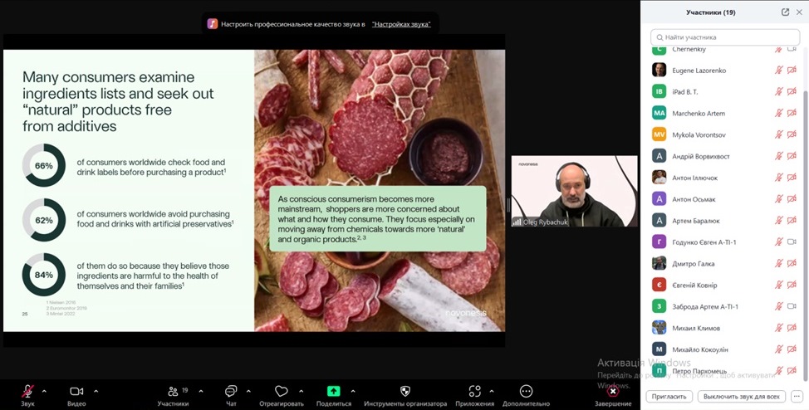Open the Дополнительно three-dots menu
Viewport: 809px width, 410px height.
coord(526,391)
